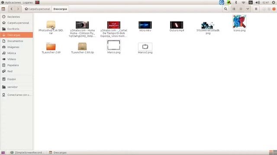Open Imágenes in the sidebar
Screen dimensions: 277x155
click(16, 47)
